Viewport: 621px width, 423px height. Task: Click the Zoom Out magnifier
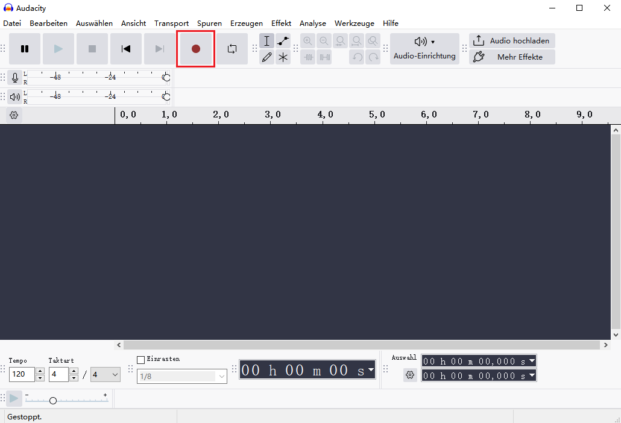coord(324,41)
